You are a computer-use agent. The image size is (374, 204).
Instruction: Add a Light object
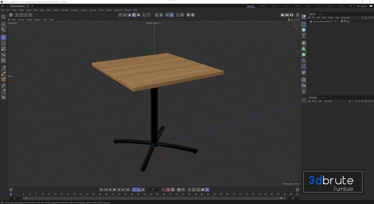[304, 91]
